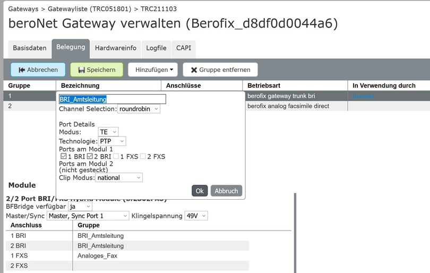
Task: Switch to the Hardwareinfo tab
Action: click(115, 48)
